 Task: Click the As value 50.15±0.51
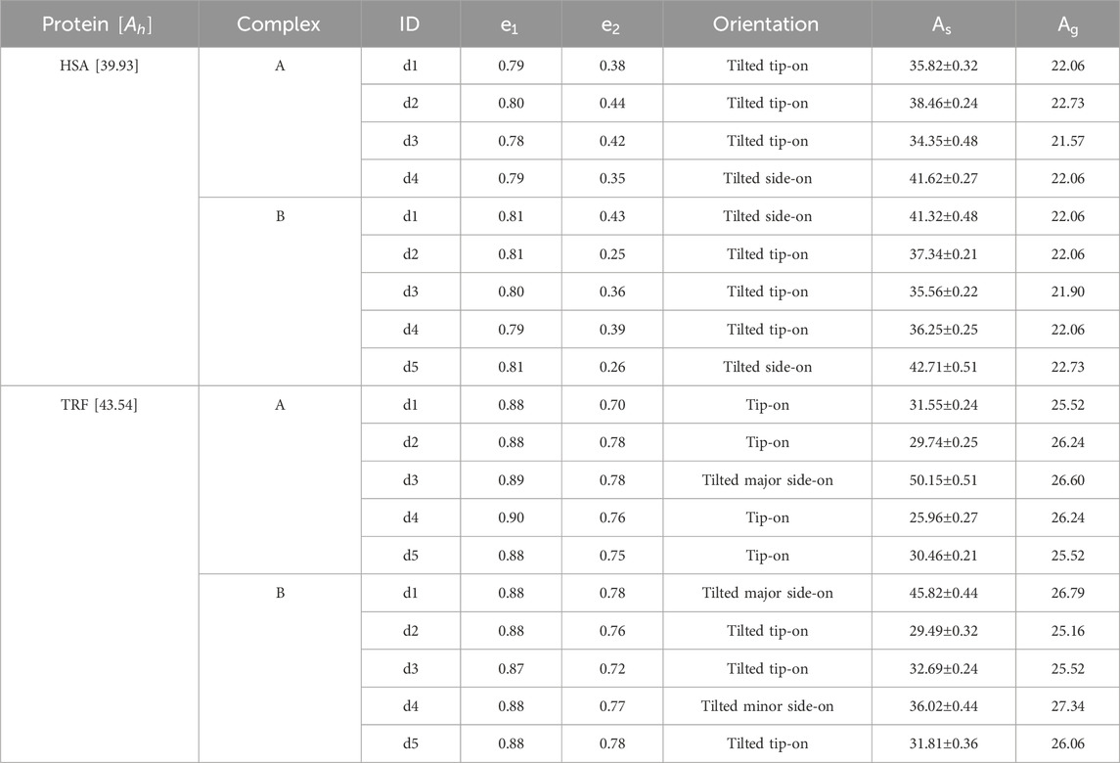pos(944,480)
